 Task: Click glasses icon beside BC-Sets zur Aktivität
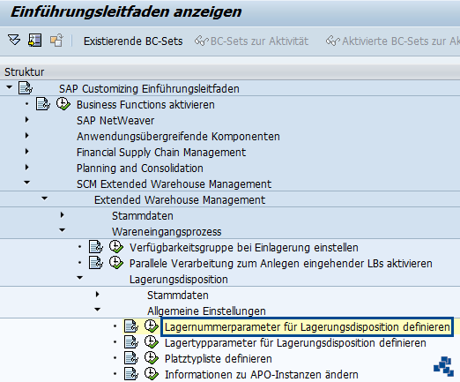[x=201, y=41]
